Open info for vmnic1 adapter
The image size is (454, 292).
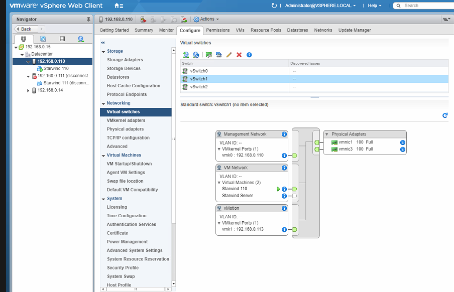point(402,142)
